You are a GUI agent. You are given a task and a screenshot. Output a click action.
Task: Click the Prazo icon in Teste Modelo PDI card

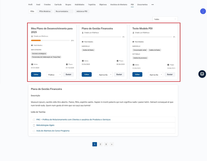(x=168, y=65)
